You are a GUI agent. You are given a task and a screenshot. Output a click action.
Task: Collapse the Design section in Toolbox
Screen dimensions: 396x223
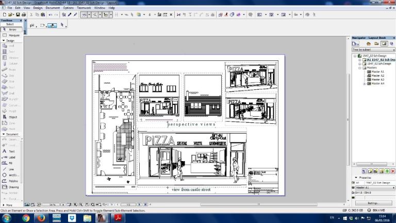pyautogui.click(x=3, y=40)
